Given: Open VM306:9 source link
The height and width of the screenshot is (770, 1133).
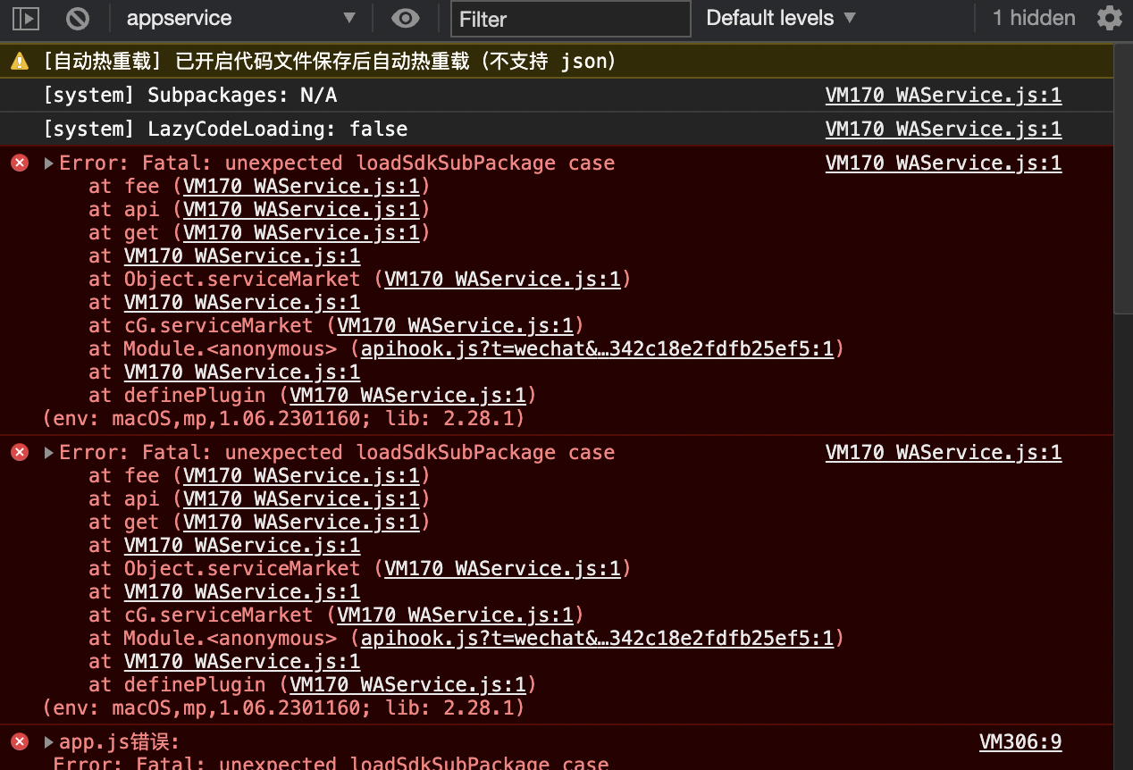Looking at the screenshot, I should pyautogui.click(x=1020, y=741).
